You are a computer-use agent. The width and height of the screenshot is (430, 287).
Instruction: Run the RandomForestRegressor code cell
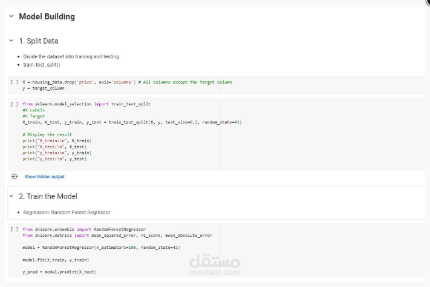coord(14,229)
